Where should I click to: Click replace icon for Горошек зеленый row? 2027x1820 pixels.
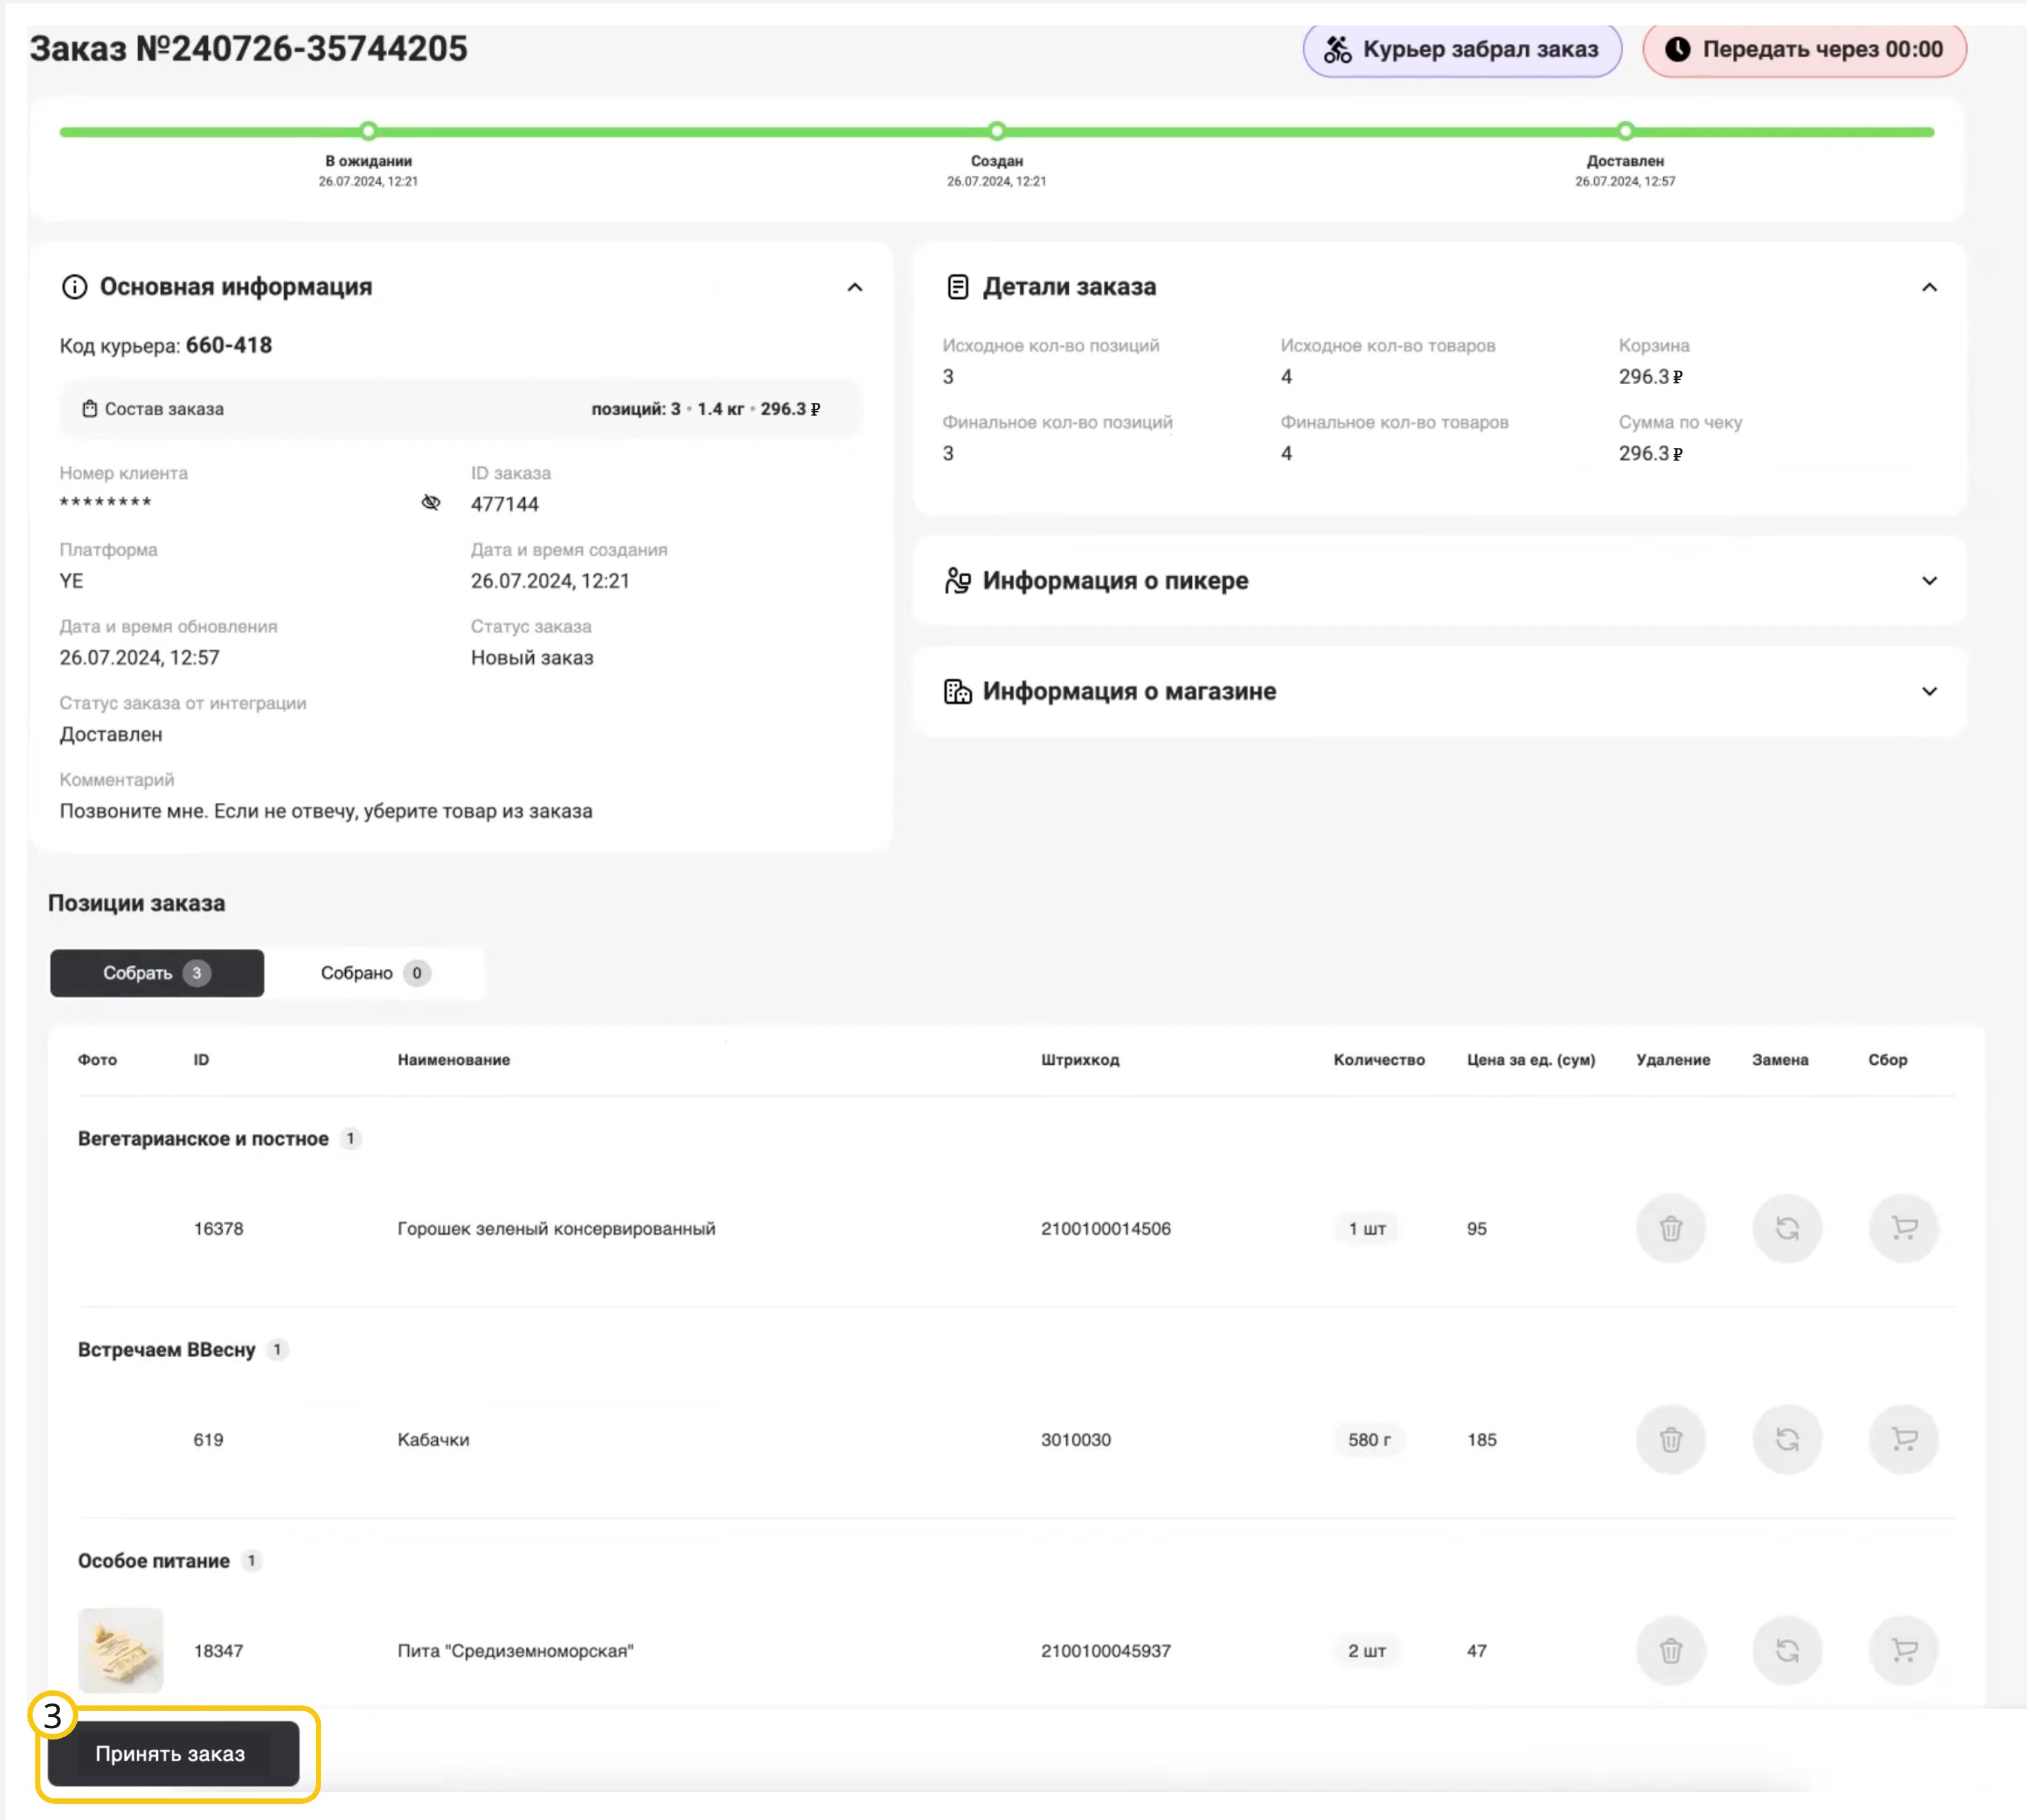pos(1787,1228)
